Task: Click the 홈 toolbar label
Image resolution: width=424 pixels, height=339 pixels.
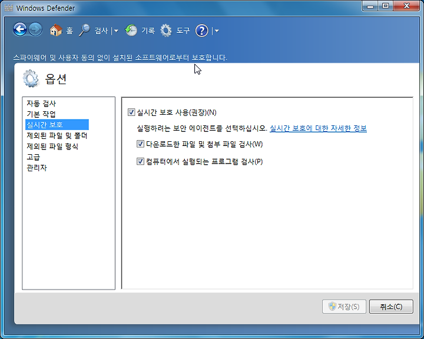Action: tap(69, 31)
